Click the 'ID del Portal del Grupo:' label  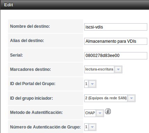click(33, 84)
